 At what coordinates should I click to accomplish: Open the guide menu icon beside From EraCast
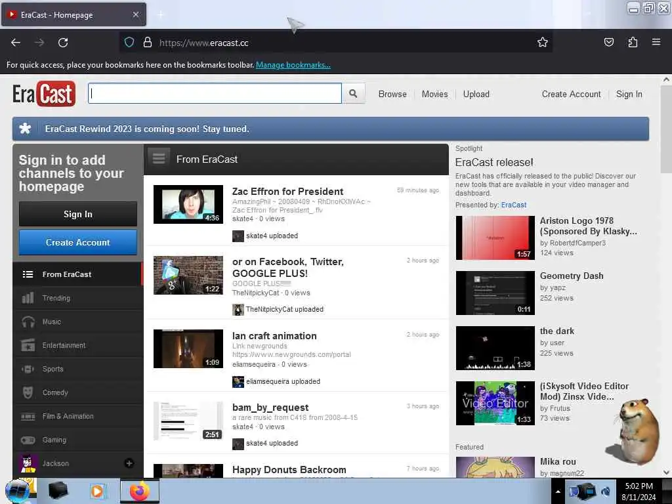click(x=159, y=159)
